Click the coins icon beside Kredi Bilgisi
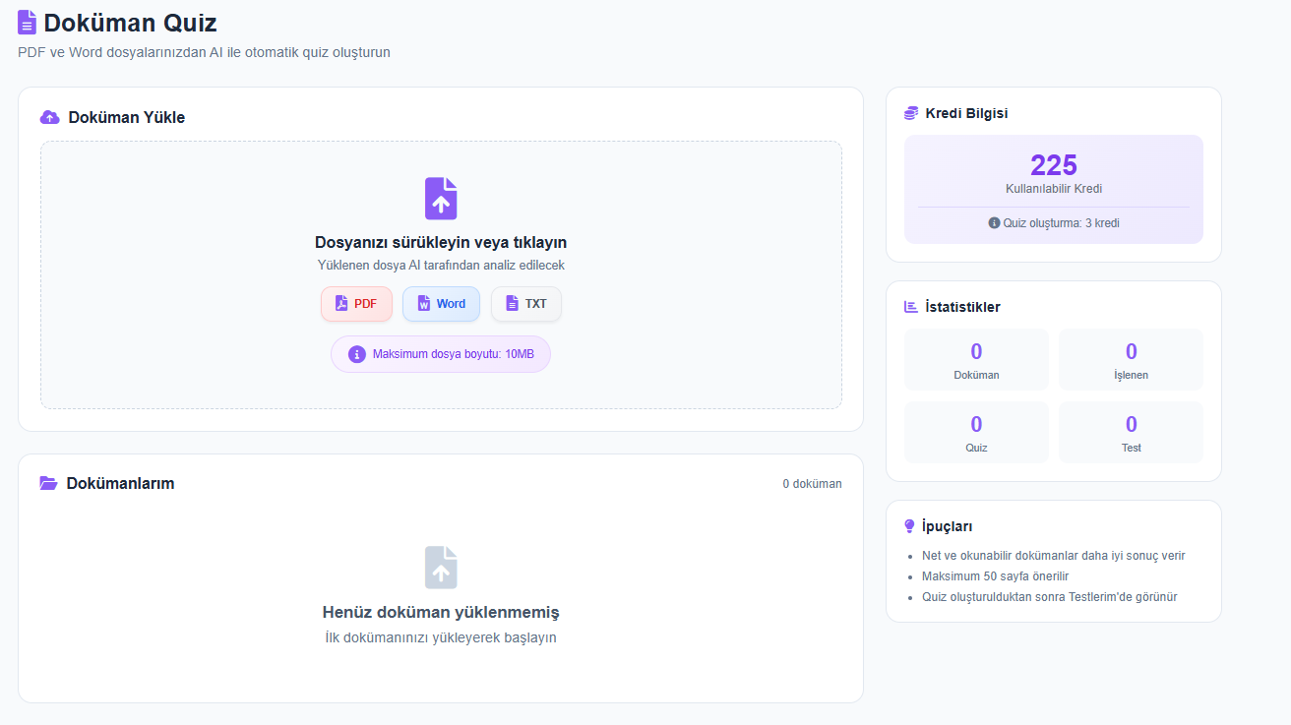This screenshot has height=725, width=1291. coord(911,113)
